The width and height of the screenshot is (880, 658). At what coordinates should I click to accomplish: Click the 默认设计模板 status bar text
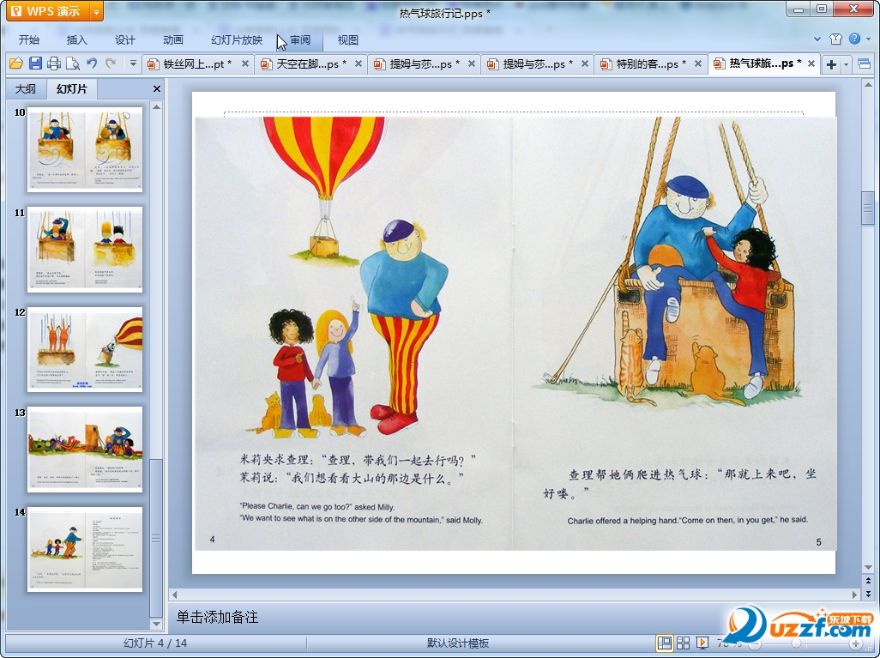coord(457,643)
